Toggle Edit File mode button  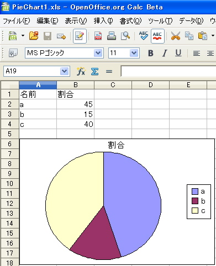click(x=80, y=36)
